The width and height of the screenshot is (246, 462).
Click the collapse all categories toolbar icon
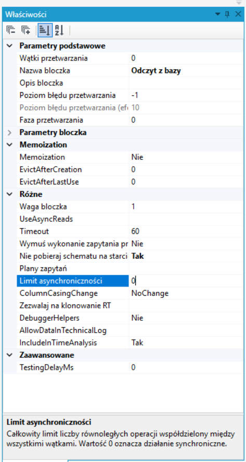[11, 30]
